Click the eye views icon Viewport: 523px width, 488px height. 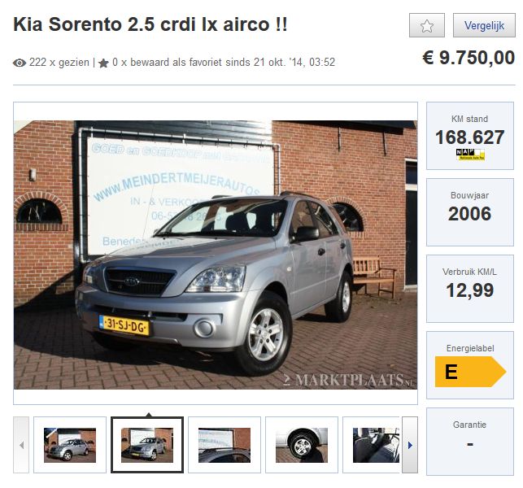pyautogui.click(x=20, y=63)
